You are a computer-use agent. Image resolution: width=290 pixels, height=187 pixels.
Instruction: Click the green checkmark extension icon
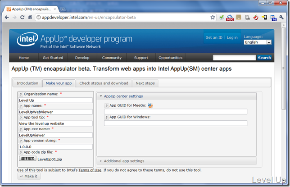coord(222,18)
